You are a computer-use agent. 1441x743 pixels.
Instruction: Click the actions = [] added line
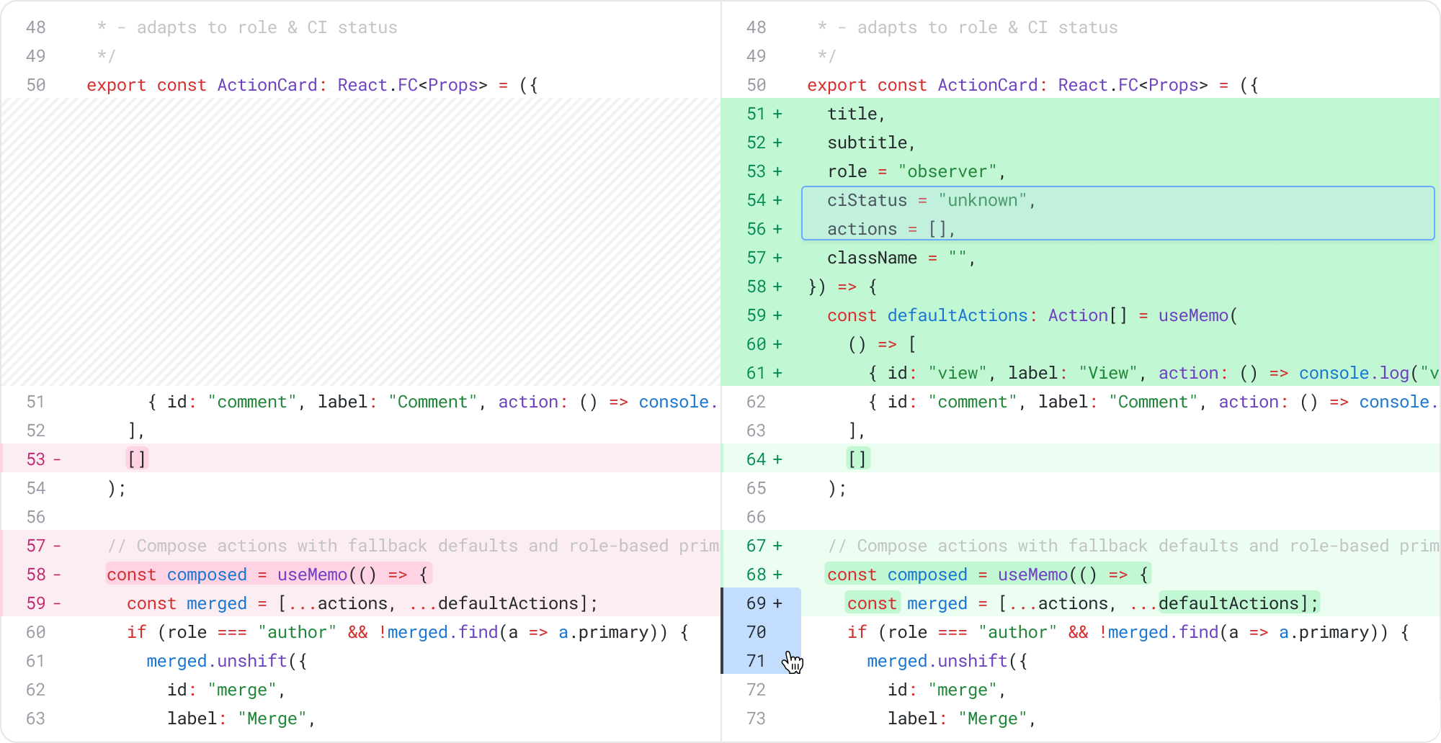point(891,229)
